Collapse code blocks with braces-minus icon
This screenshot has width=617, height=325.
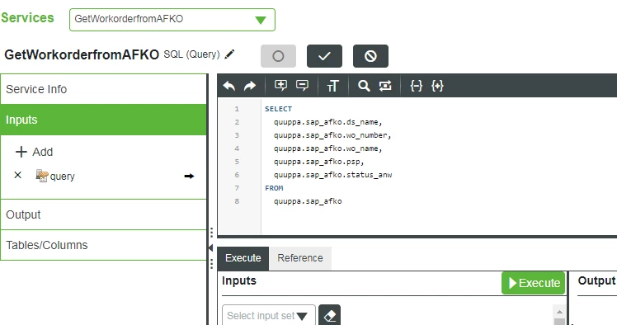pos(417,86)
